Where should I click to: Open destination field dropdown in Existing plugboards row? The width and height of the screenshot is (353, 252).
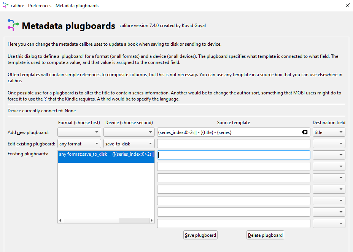pos(329,155)
